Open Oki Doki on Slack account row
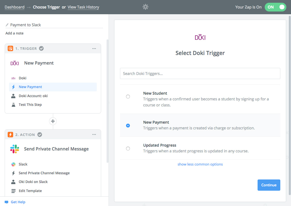 [53, 182]
